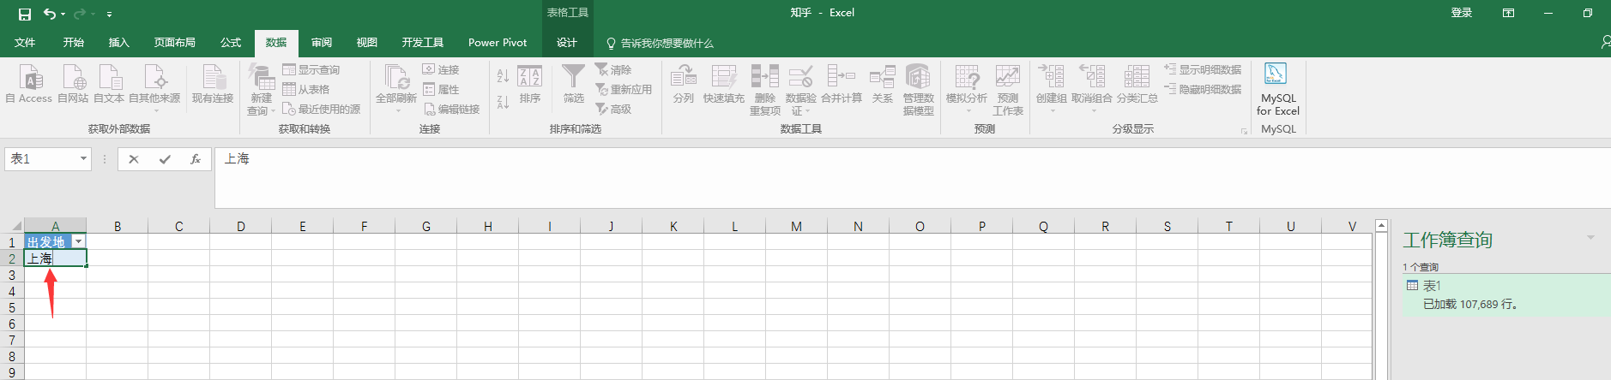This screenshot has height=380, width=1611.
Task: Open 高级 filter options
Action: (x=613, y=109)
